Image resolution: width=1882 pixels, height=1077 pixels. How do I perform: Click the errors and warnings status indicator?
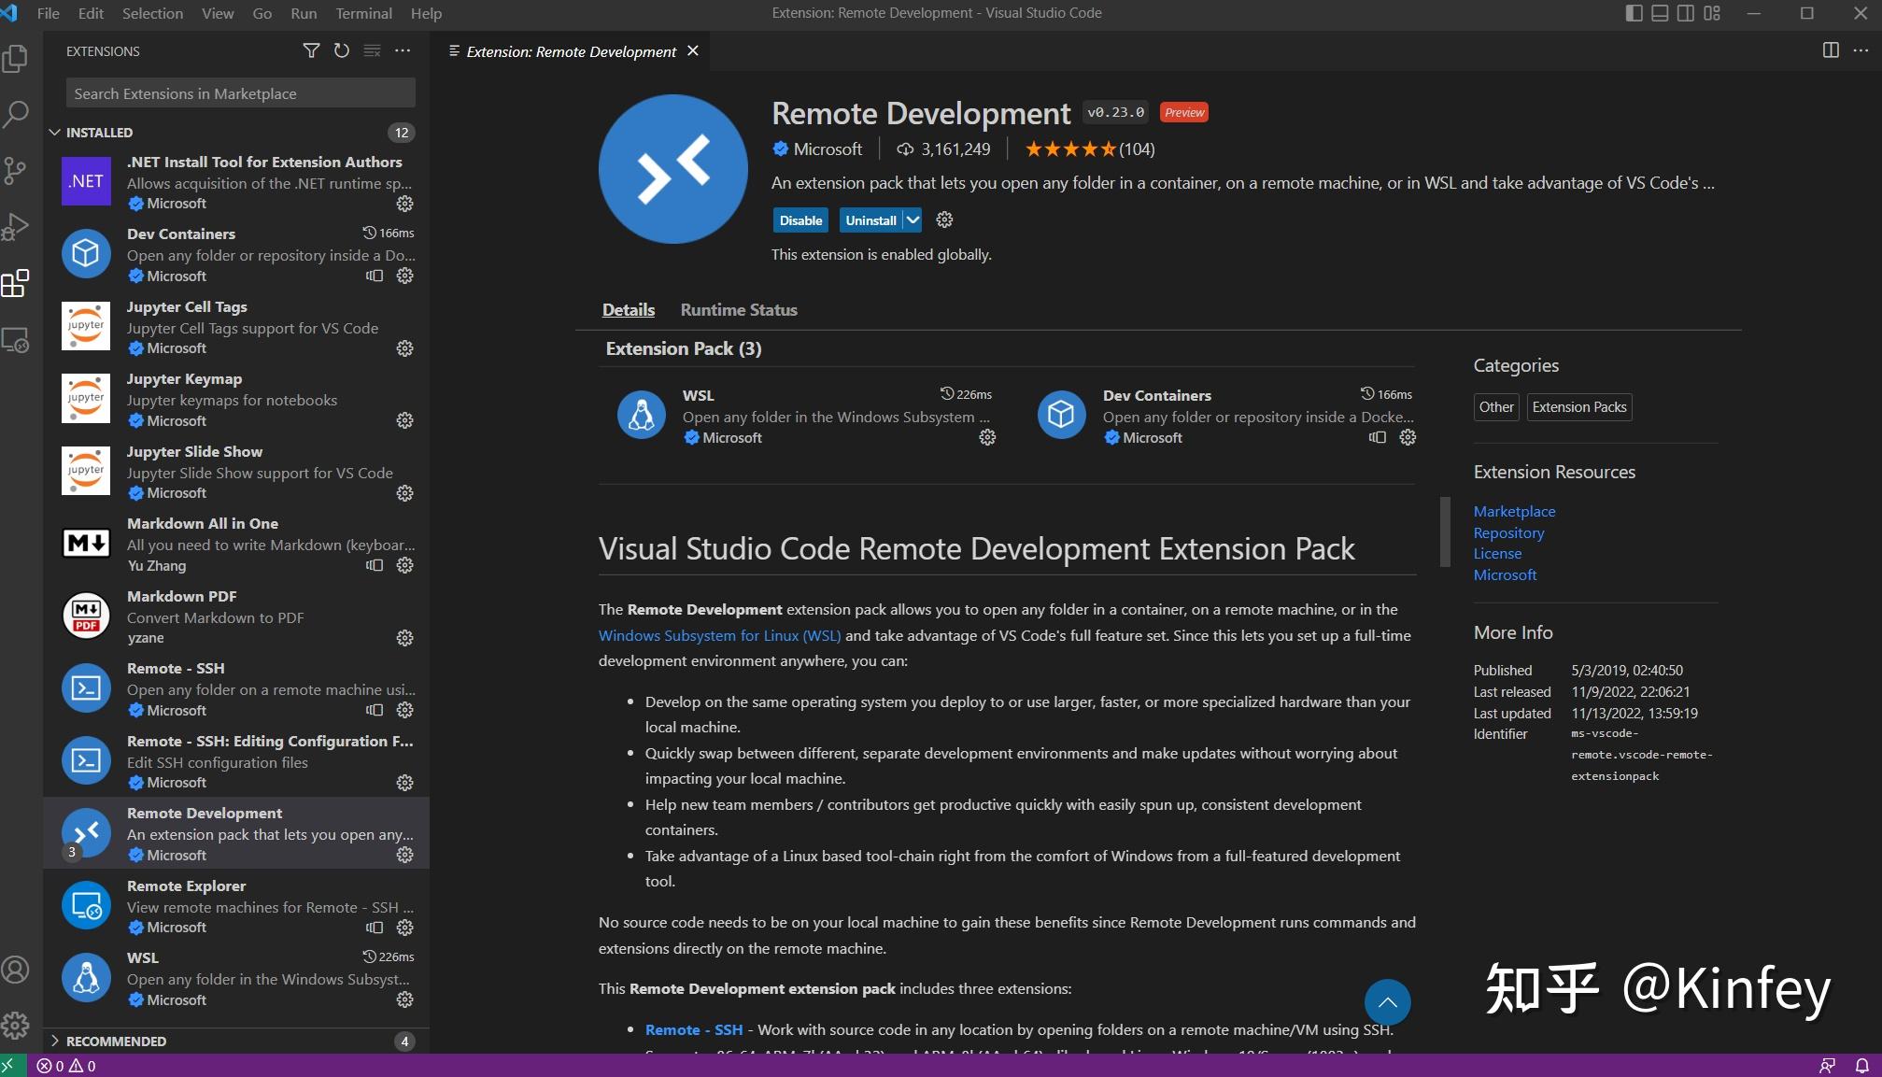click(x=65, y=1065)
